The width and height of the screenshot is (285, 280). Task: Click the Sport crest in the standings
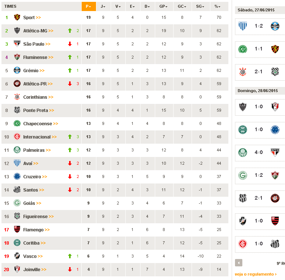(x=17, y=17)
